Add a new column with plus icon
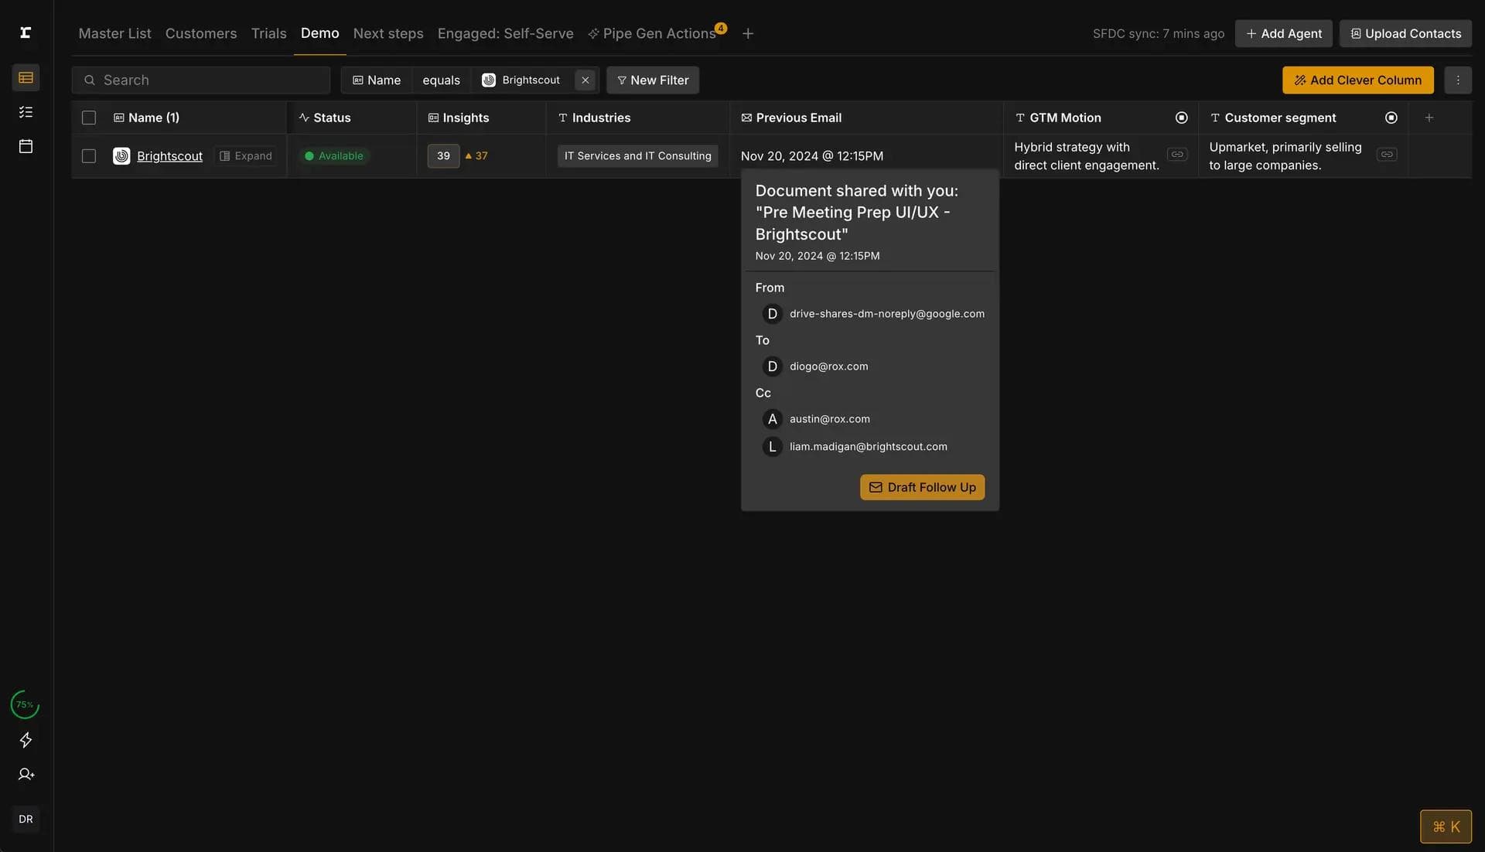 pos(1429,118)
